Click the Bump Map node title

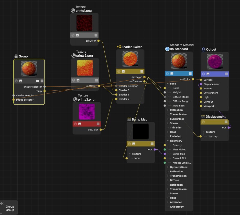coord(139,120)
